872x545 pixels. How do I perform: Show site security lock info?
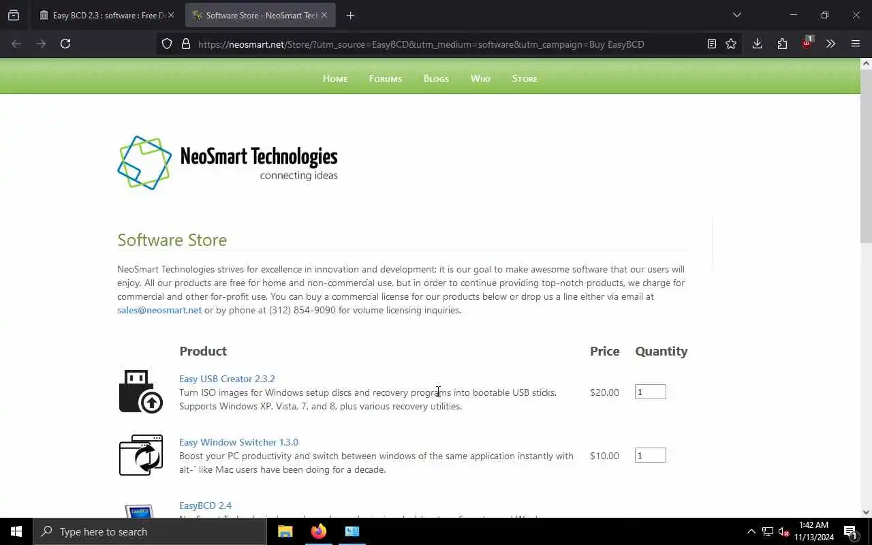(185, 44)
